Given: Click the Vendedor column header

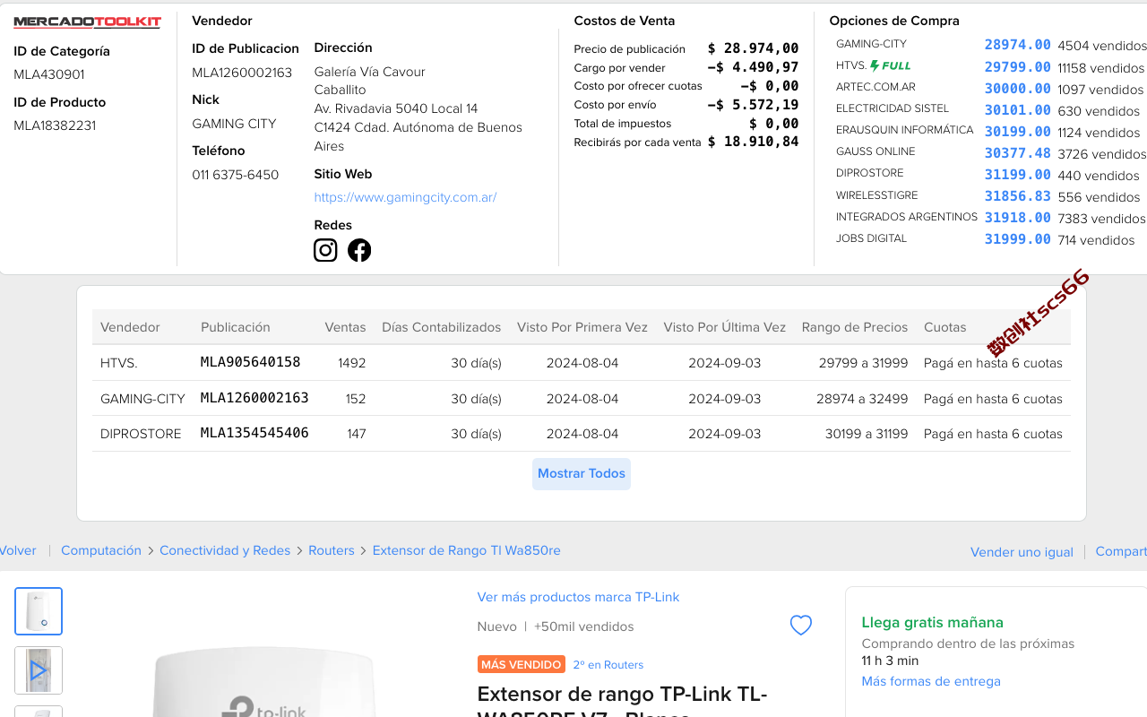Looking at the screenshot, I should [130, 327].
